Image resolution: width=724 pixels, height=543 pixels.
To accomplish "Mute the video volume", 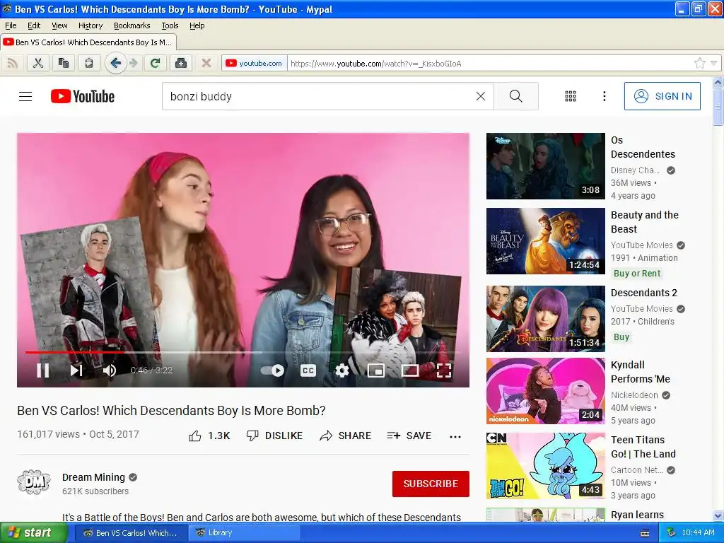I will [110, 370].
